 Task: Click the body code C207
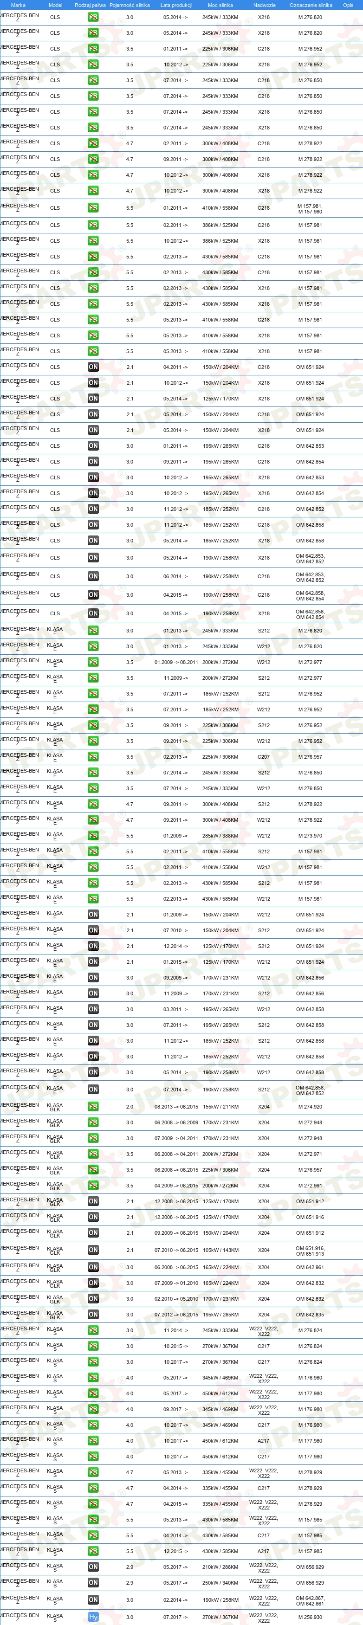(264, 756)
